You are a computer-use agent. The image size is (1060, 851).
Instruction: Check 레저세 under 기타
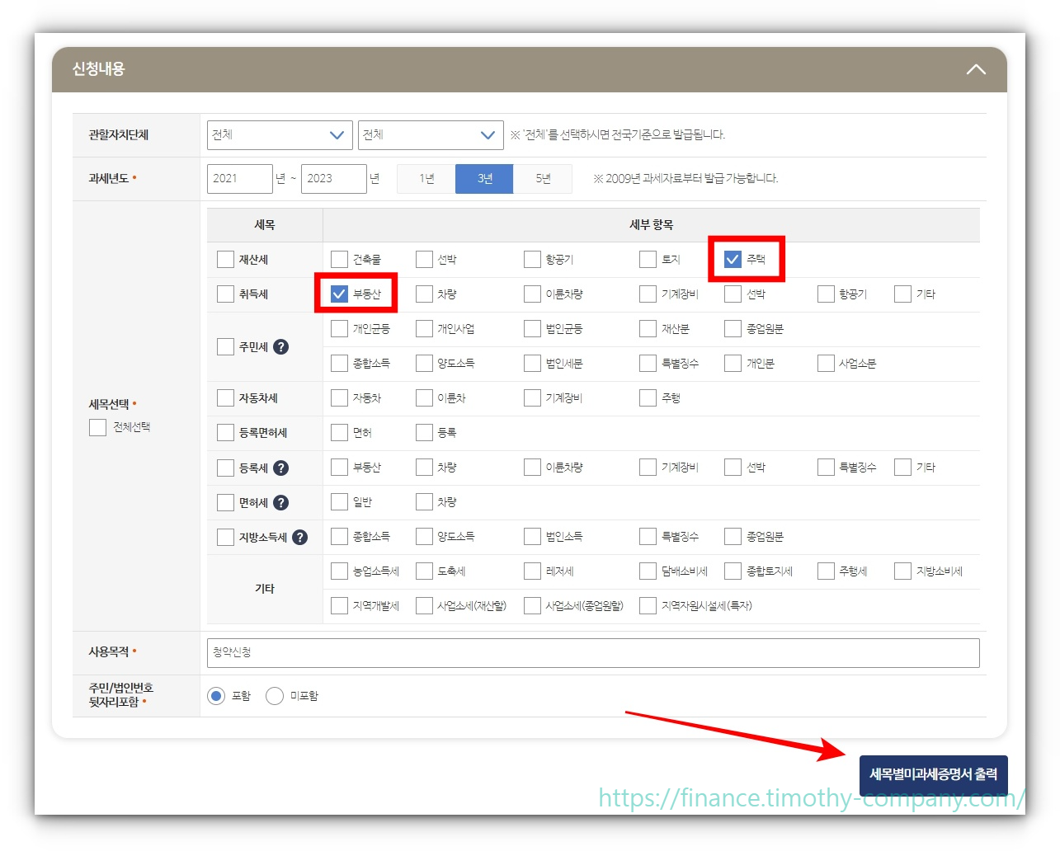[532, 571]
